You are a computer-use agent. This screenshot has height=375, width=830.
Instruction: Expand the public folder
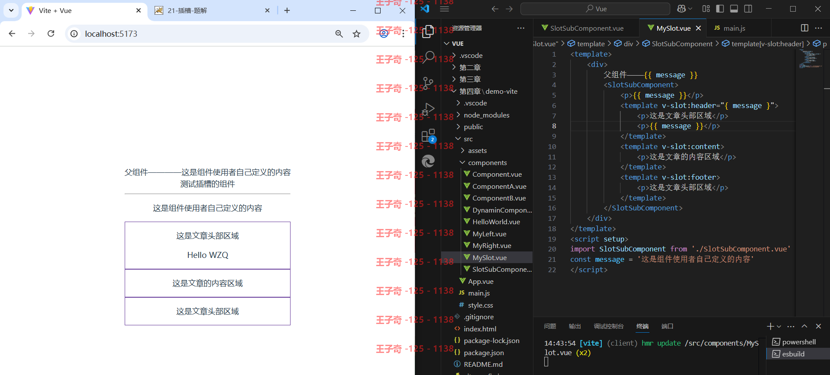tap(487, 127)
